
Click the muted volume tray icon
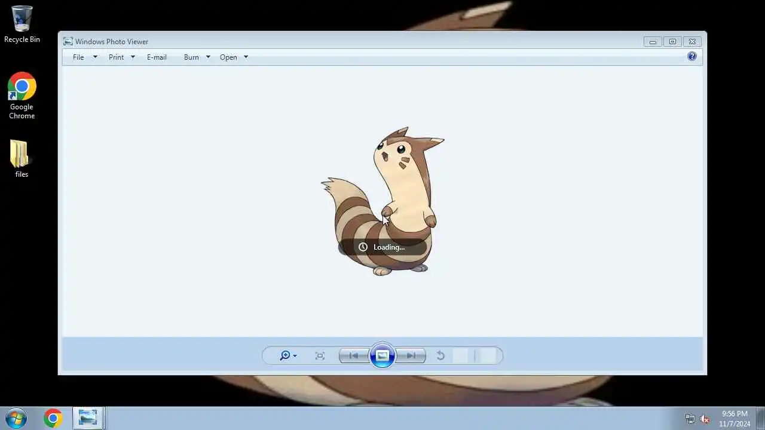click(705, 419)
